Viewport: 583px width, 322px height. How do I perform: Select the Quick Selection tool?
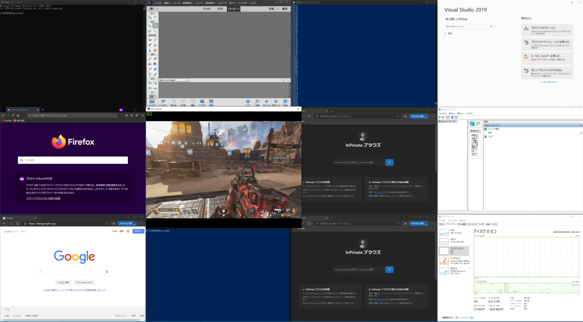155,31
